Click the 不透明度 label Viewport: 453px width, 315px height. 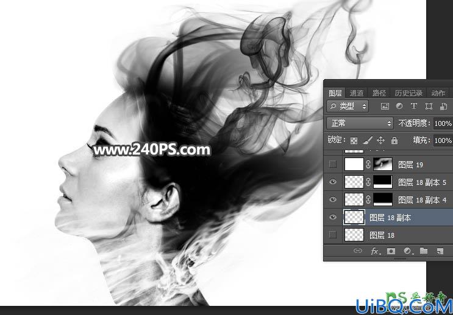[413, 123]
